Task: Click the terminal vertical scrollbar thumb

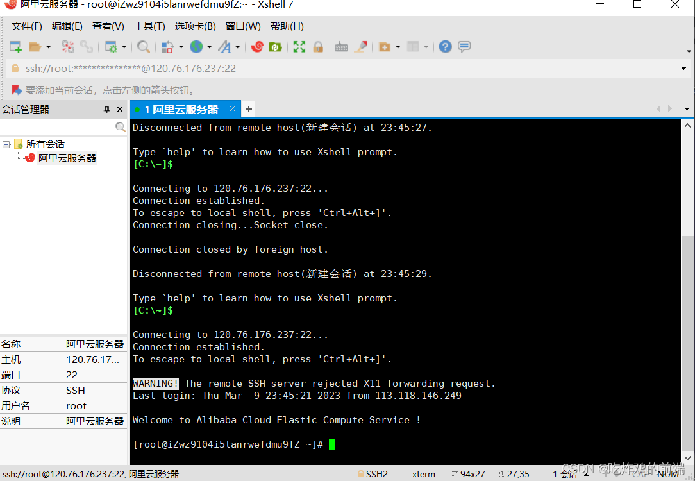Action: coord(687,344)
